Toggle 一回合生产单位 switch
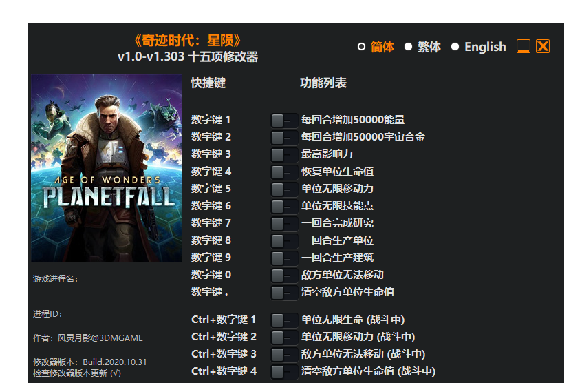Viewport: 582px width, 383px height. click(284, 240)
